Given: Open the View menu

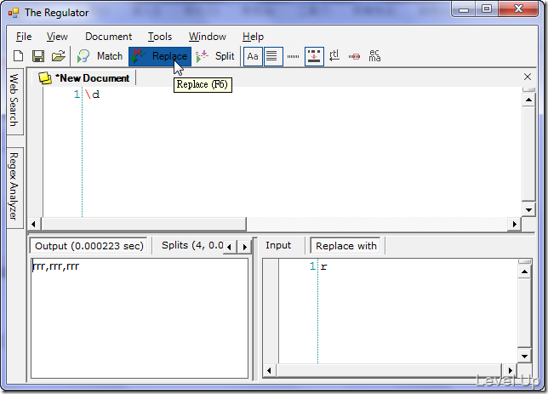Looking at the screenshot, I should coord(57,37).
